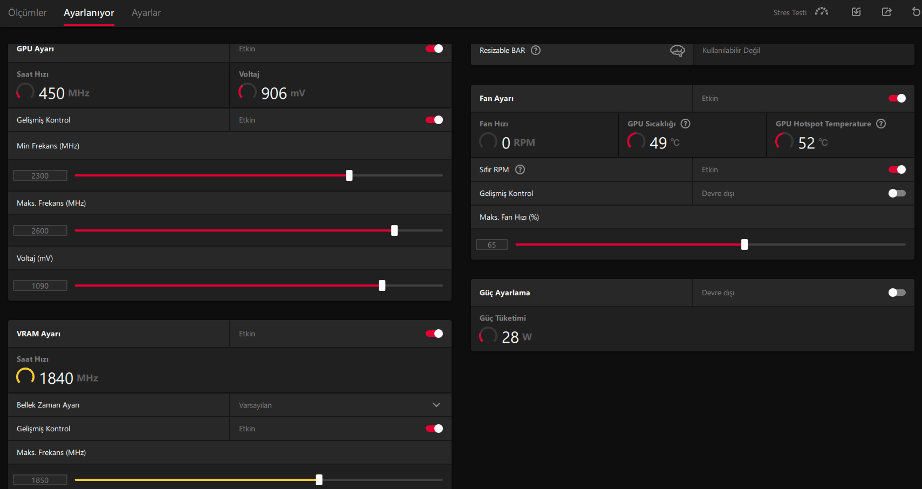Click the 906 mV voltage reading
922x489 pixels.
[x=283, y=93]
